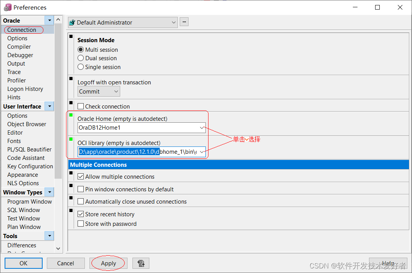The width and height of the screenshot is (412, 273).
Task: Open the OCI library dropdown arrow
Action: point(202,152)
